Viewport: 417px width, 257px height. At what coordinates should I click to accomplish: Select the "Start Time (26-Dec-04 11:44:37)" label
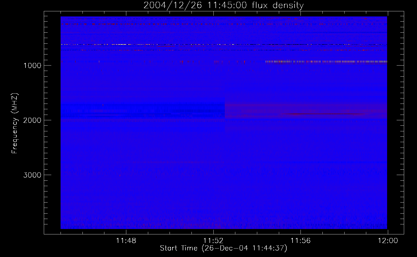pos(223,248)
